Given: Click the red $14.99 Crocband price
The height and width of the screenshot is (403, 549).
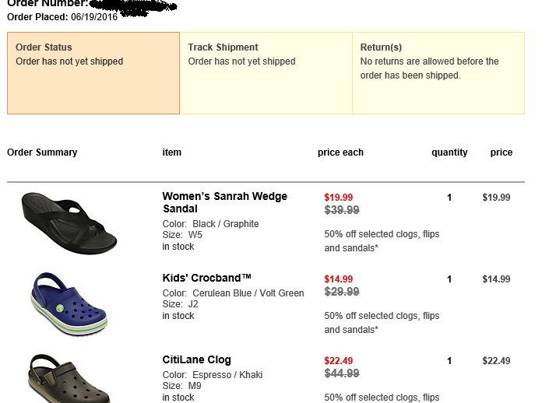Looking at the screenshot, I should click(x=339, y=279).
